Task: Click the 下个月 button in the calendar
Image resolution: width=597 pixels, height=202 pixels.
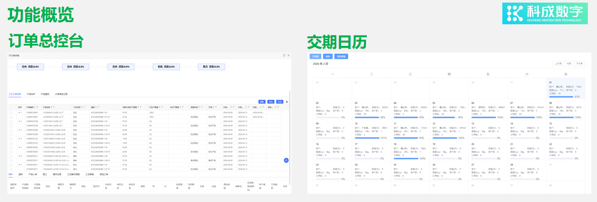Action: [x=579, y=64]
